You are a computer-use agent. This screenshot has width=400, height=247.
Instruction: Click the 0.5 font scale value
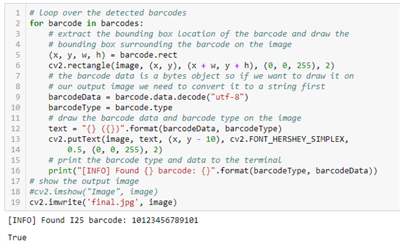tap(74, 150)
